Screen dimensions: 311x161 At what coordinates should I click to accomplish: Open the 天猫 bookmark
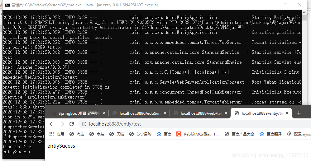117,134
